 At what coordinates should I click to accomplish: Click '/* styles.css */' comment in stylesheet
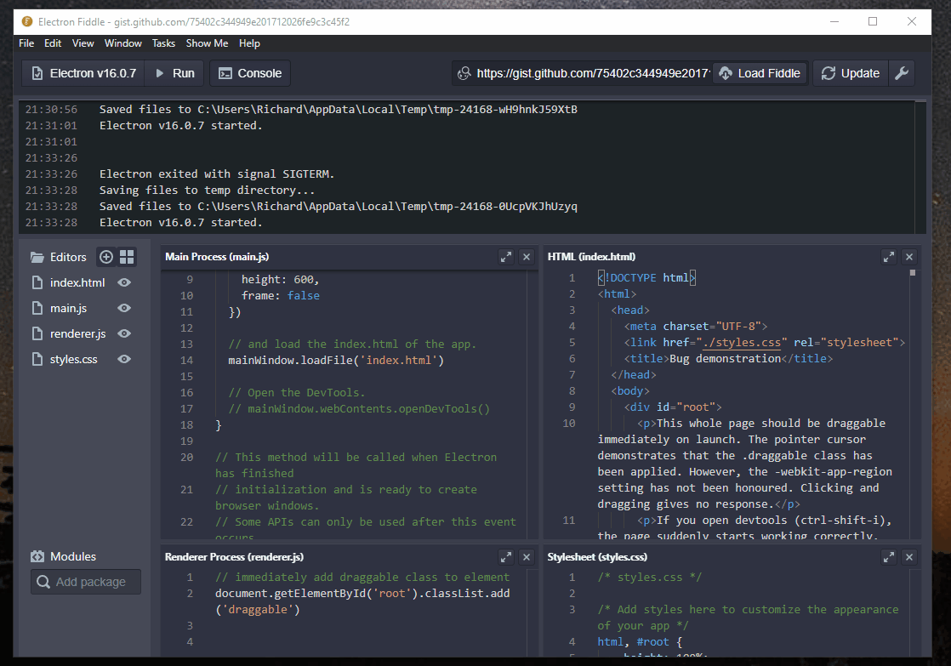(650, 578)
